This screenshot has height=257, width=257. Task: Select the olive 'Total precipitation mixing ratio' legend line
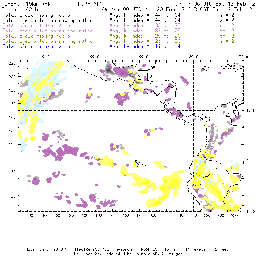48,41
